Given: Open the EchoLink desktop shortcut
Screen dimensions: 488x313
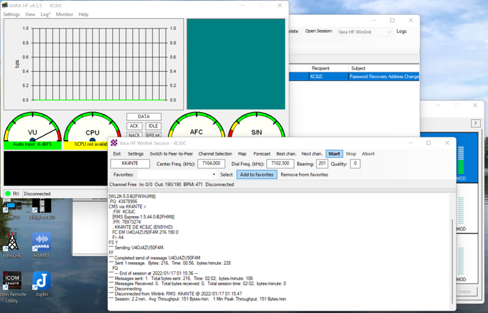Looking at the screenshot, I should 12,245.
